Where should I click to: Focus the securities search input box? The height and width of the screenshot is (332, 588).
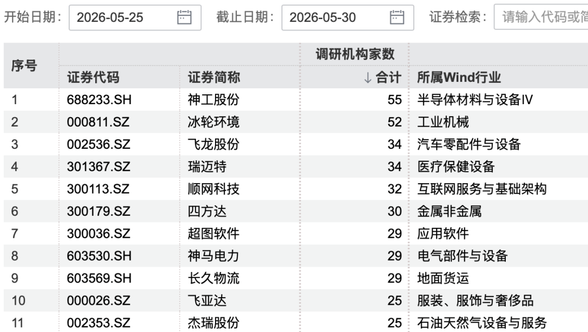[x=541, y=17]
